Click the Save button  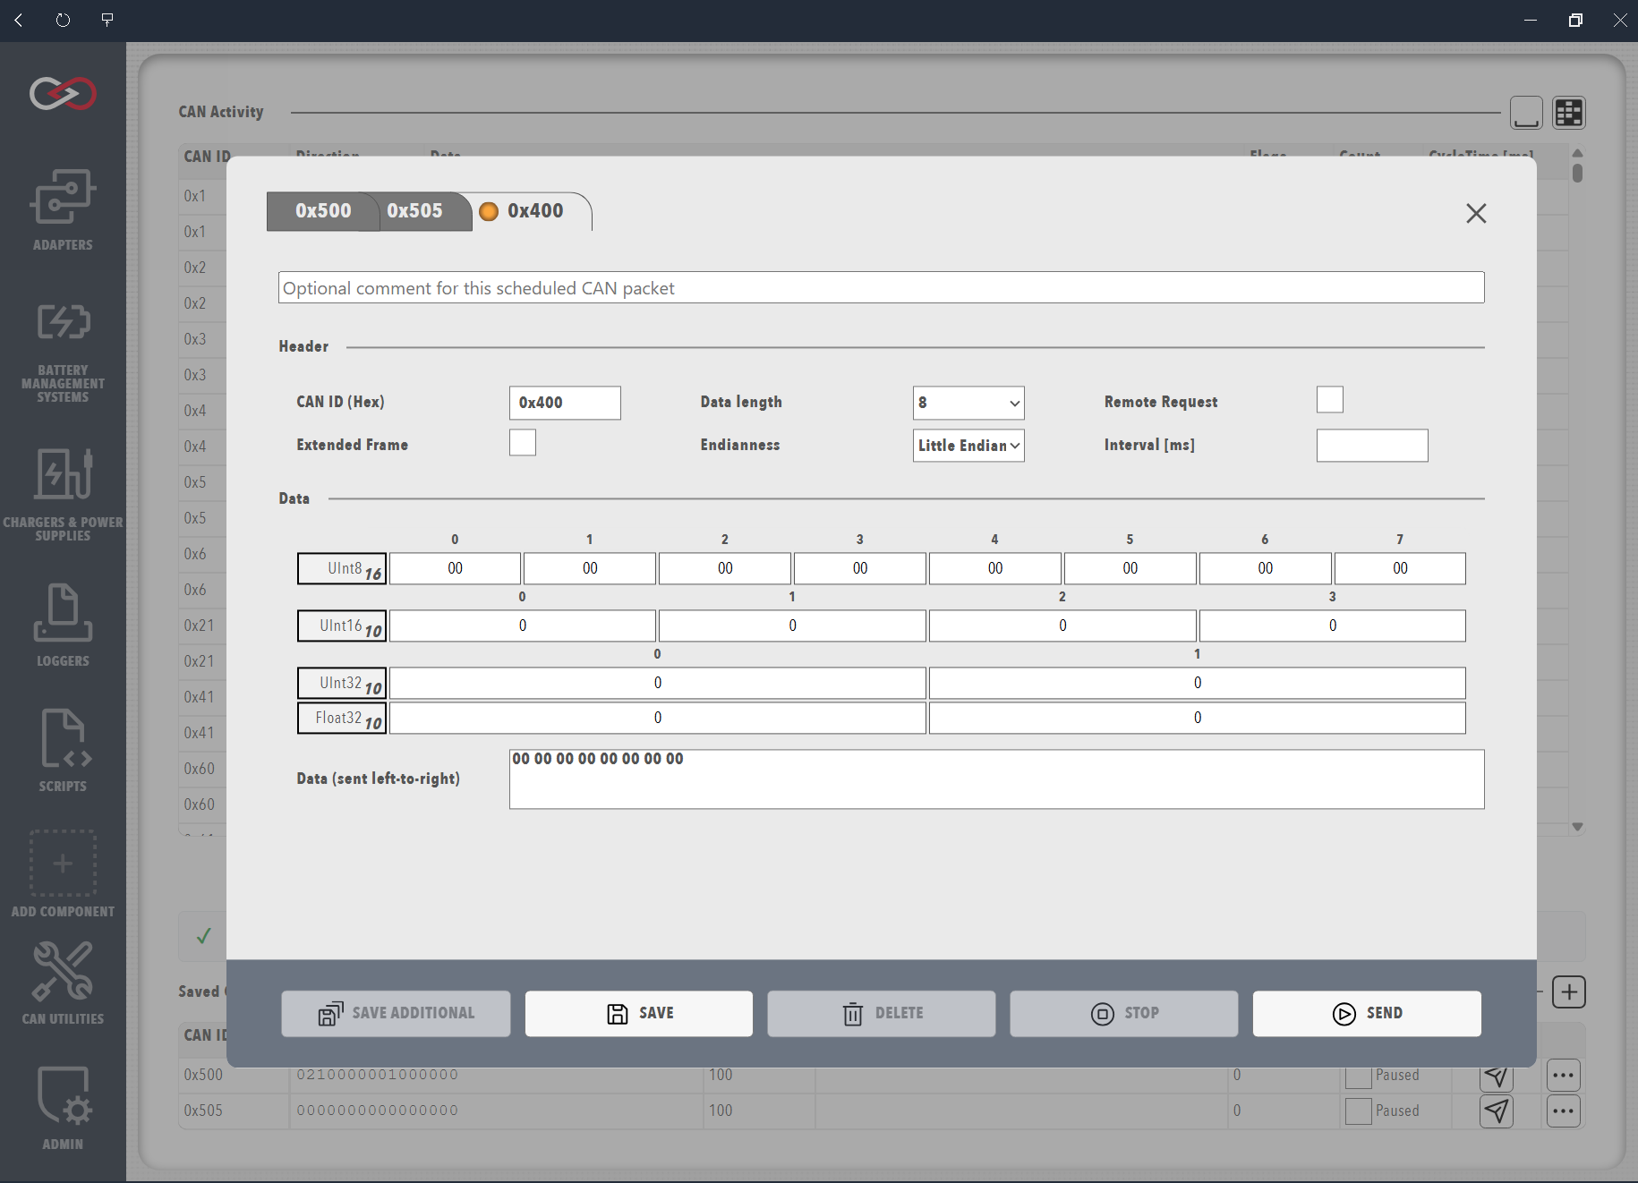tap(639, 1013)
